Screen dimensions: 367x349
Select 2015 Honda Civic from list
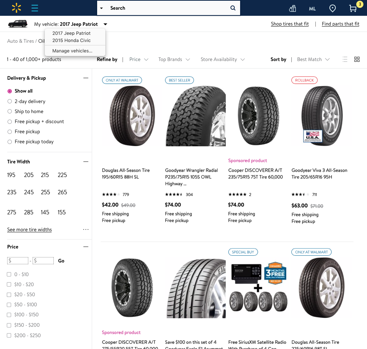click(71, 40)
